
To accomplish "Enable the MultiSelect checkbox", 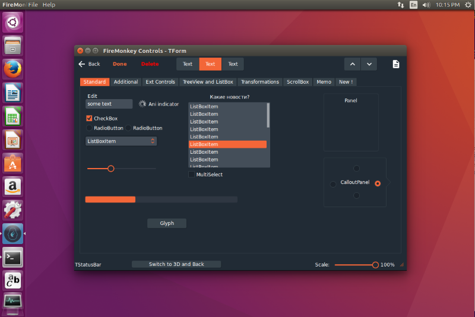I will coord(191,175).
